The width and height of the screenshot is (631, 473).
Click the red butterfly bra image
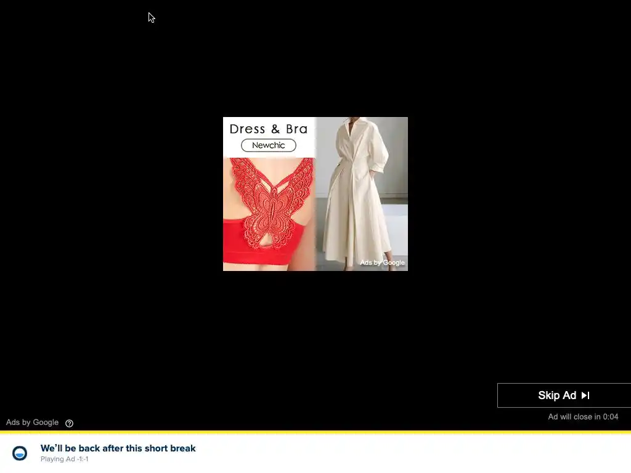click(x=269, y=214)
